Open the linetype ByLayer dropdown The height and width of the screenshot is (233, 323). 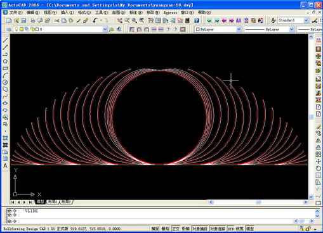(x=291, y=29)
